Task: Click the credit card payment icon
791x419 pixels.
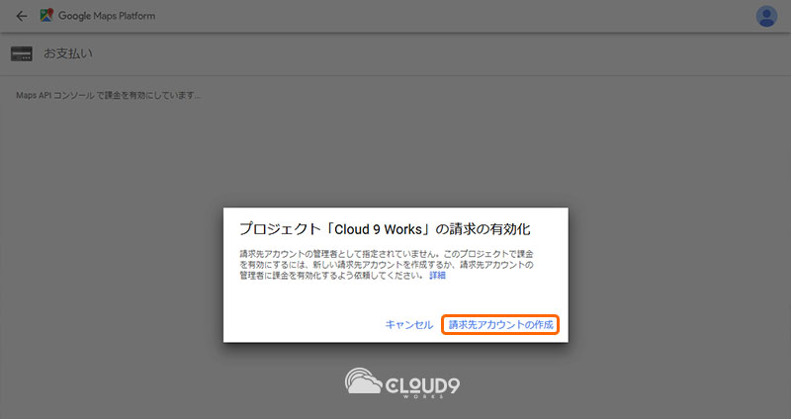Action: pyautogui.click(x=22, y=54)
